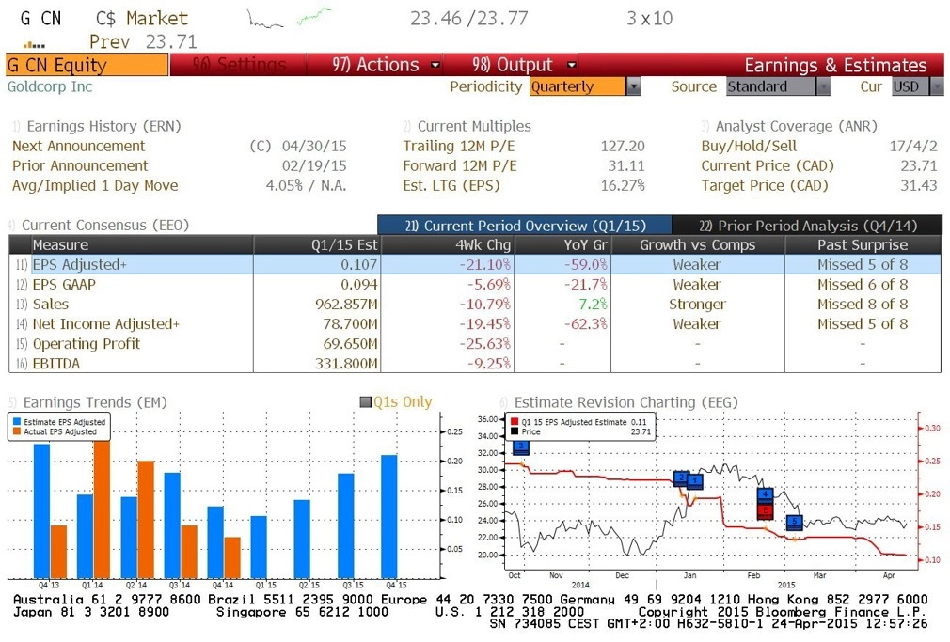950x642 pixels.
Task: Select the Net Income Adjusted+ measure row
Action: 475,324
